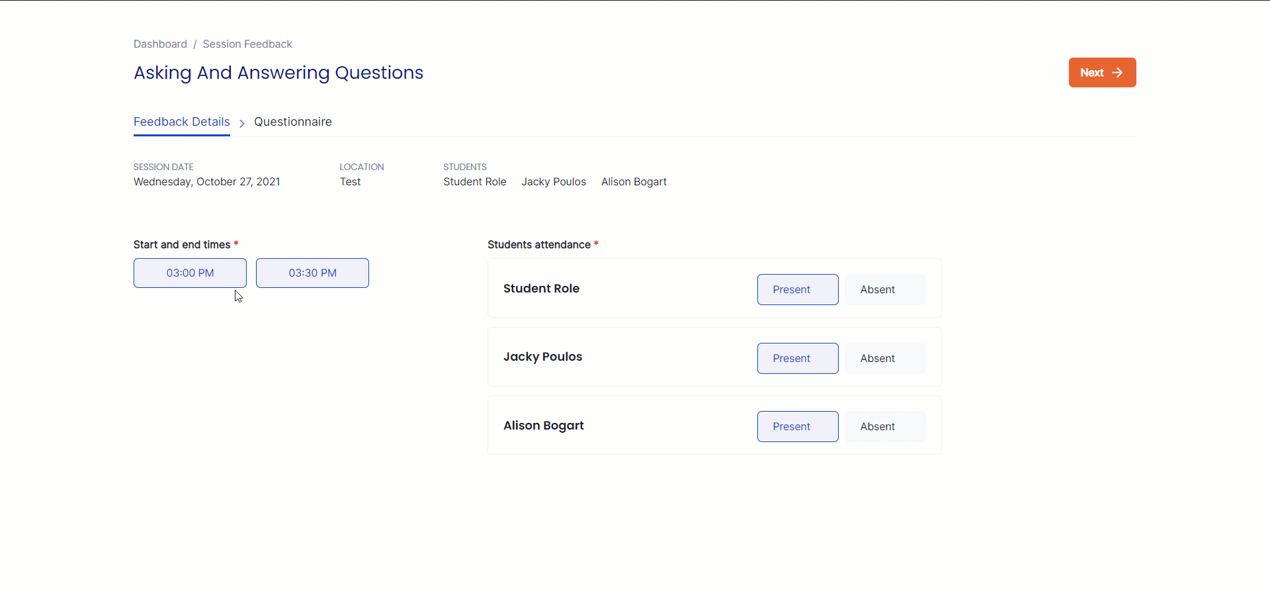The height and width of the screenshot is (593, 1270).
Task: Click the LOCATION label
Action: 362,167
